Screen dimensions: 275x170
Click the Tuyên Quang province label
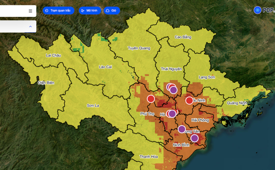pyautogui.click(x=139, y=48)
